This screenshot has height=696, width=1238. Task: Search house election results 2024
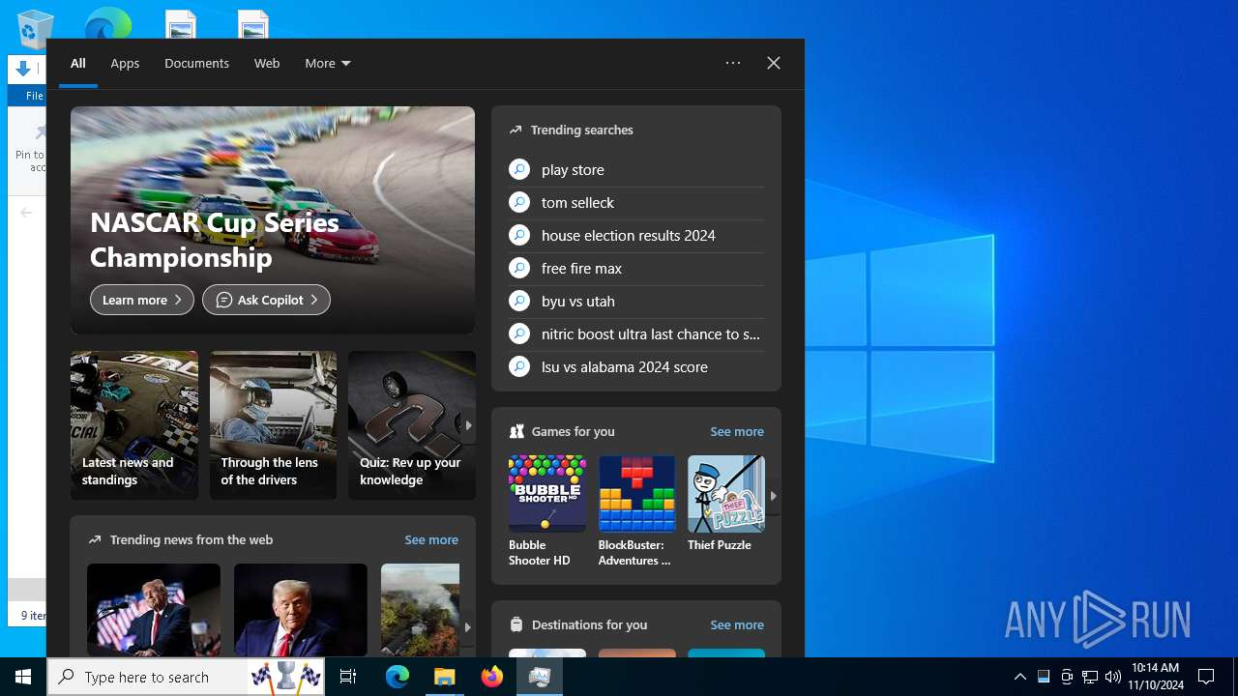[x=636, y=236]
